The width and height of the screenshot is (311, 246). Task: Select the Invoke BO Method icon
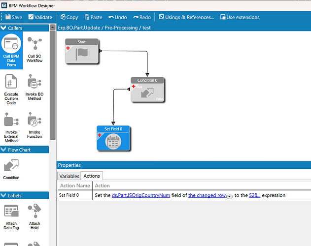click(x=35, y=87)
